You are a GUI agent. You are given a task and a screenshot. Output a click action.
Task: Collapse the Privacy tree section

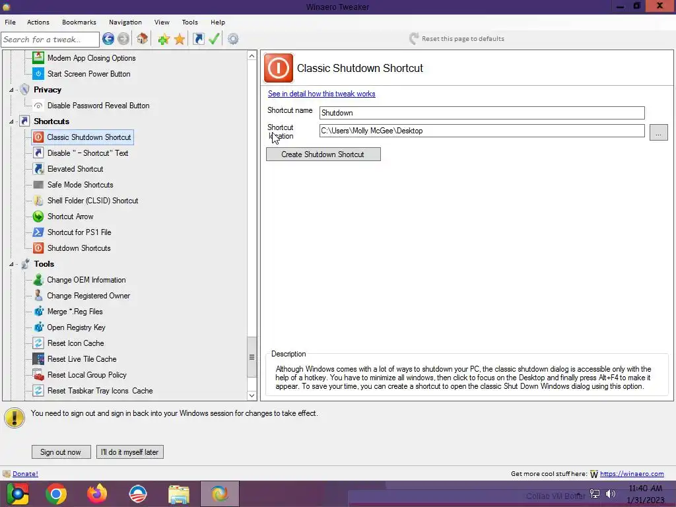tap(11, 90)
